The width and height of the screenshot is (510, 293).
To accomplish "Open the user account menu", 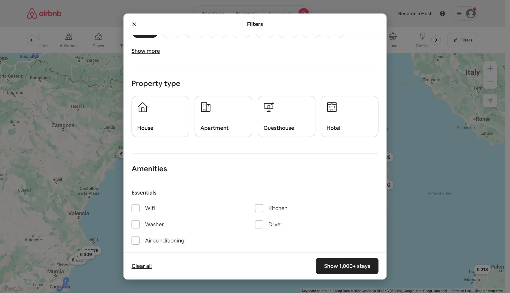I will [465, 13].
